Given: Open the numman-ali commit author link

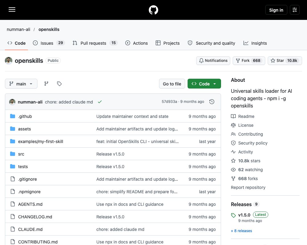Looking at the screenshot, I should click(30, 102).
